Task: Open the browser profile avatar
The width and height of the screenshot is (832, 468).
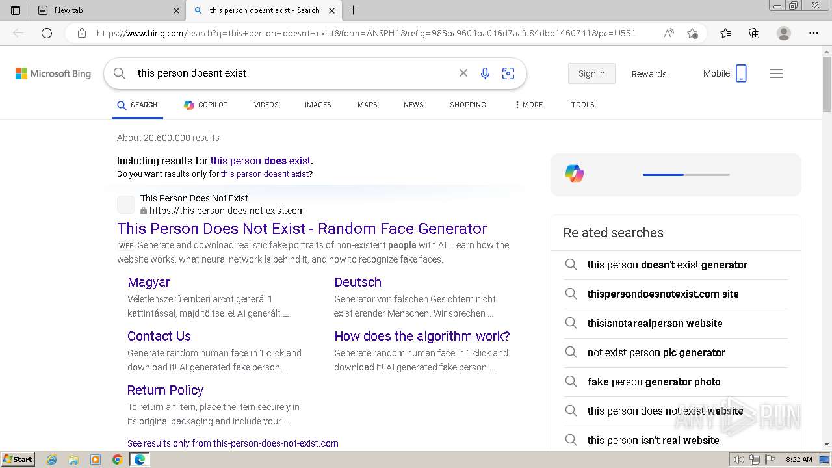Action: 784,33
